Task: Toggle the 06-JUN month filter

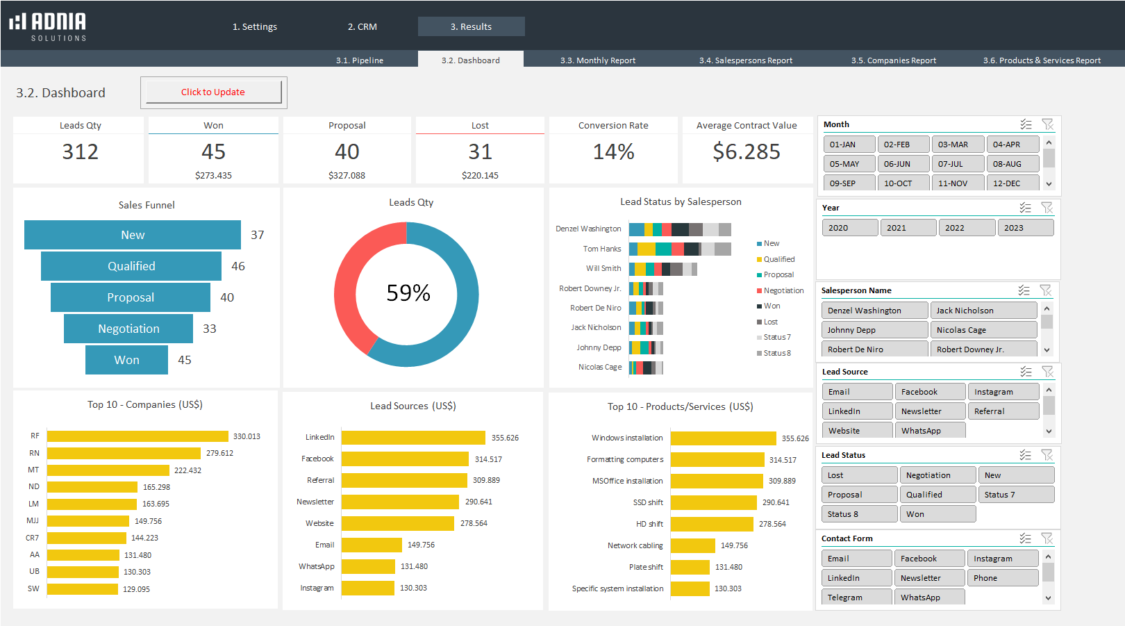Action: [x=903, y=164]
